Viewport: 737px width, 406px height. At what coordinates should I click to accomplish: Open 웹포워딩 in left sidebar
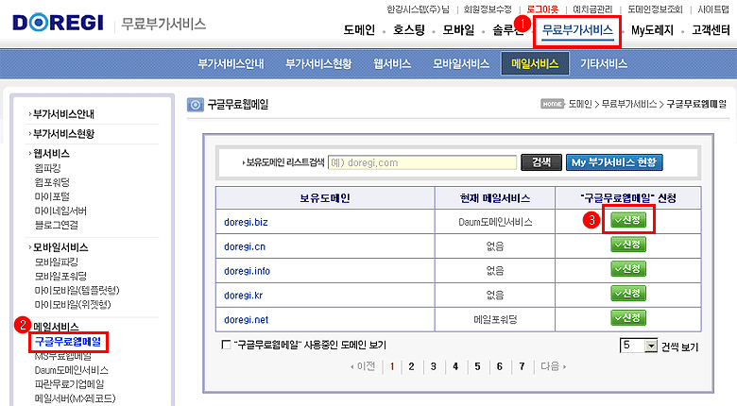pyautogui.click(x=52, y=182)
